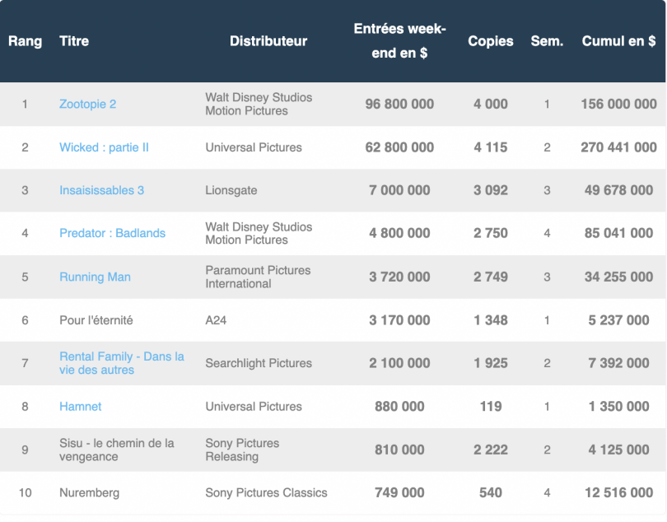Click the Rang column header
This screenshot has width=667, height=522.
tap(25, 41)
